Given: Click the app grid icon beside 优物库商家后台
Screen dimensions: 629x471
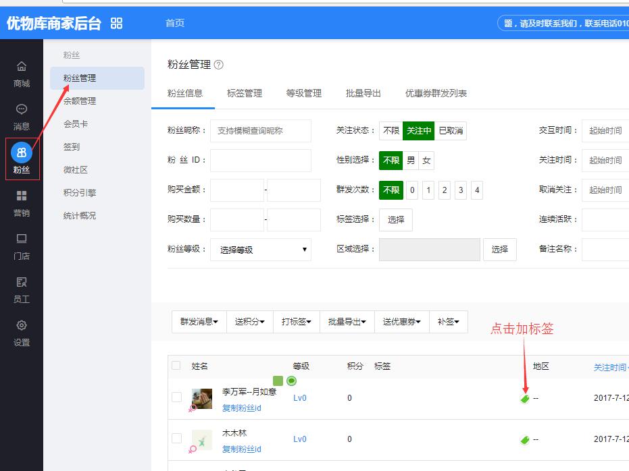Looking at the screenshot, I should [x=117, y=24].
